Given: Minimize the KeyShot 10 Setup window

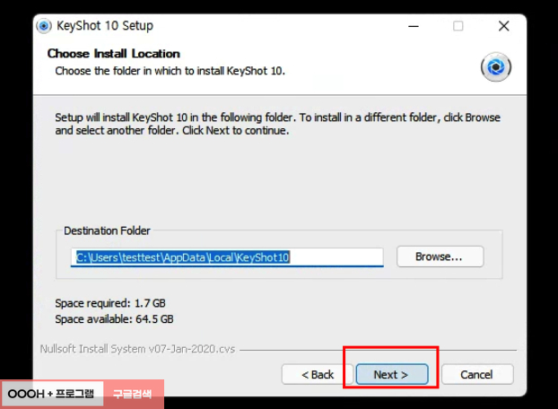Looking at the screenshot, I should tap(414, 26).
